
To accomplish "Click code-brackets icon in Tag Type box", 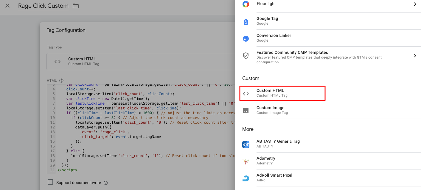I will pyautogui.click(x=58, y=62).
